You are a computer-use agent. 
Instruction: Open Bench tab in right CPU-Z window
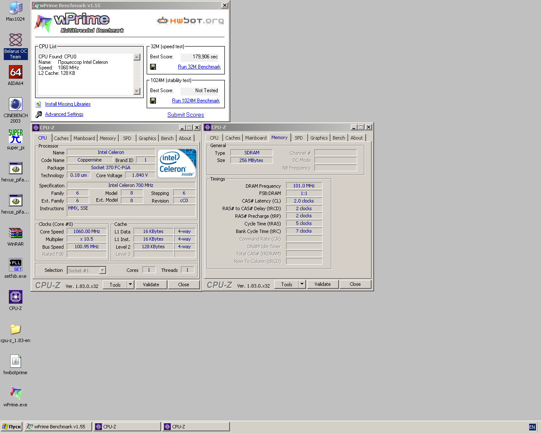339,138
